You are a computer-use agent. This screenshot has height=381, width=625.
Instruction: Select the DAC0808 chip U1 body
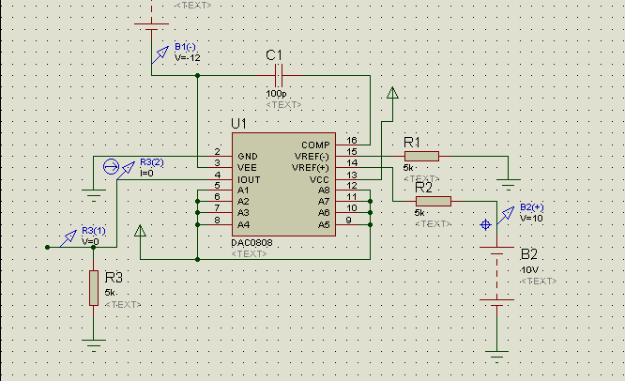(x=283, y=184)
